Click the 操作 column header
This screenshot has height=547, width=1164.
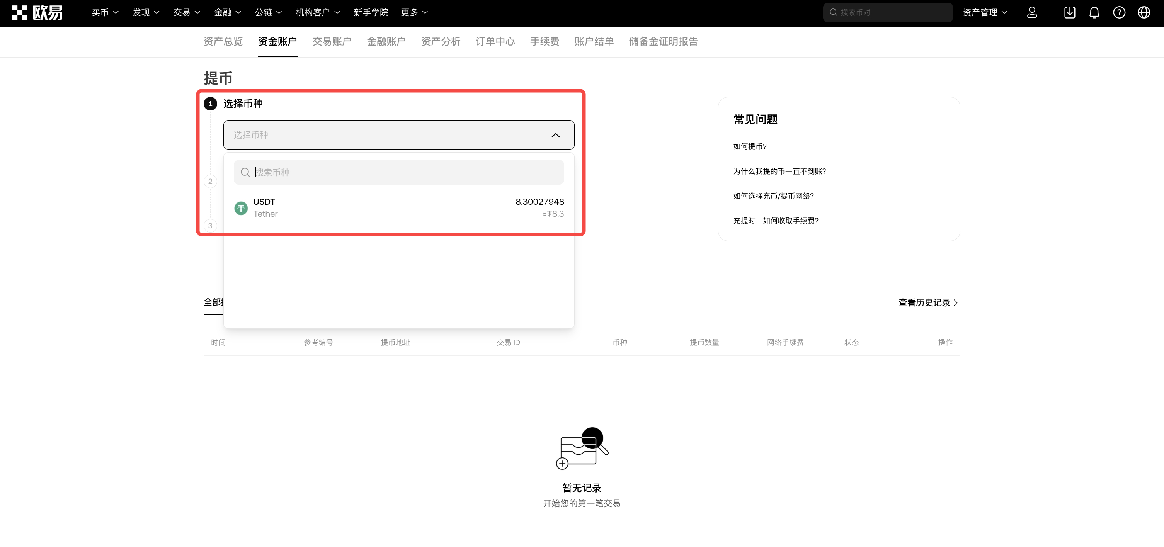click(x=945, y=342)
